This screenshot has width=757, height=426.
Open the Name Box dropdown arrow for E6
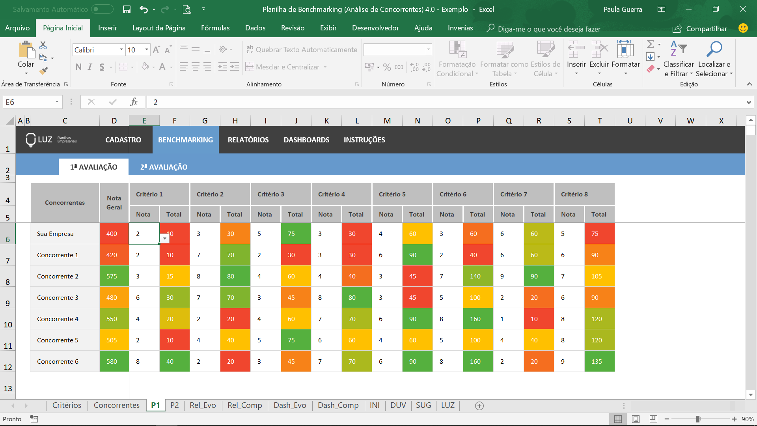[x=57, y=102]
